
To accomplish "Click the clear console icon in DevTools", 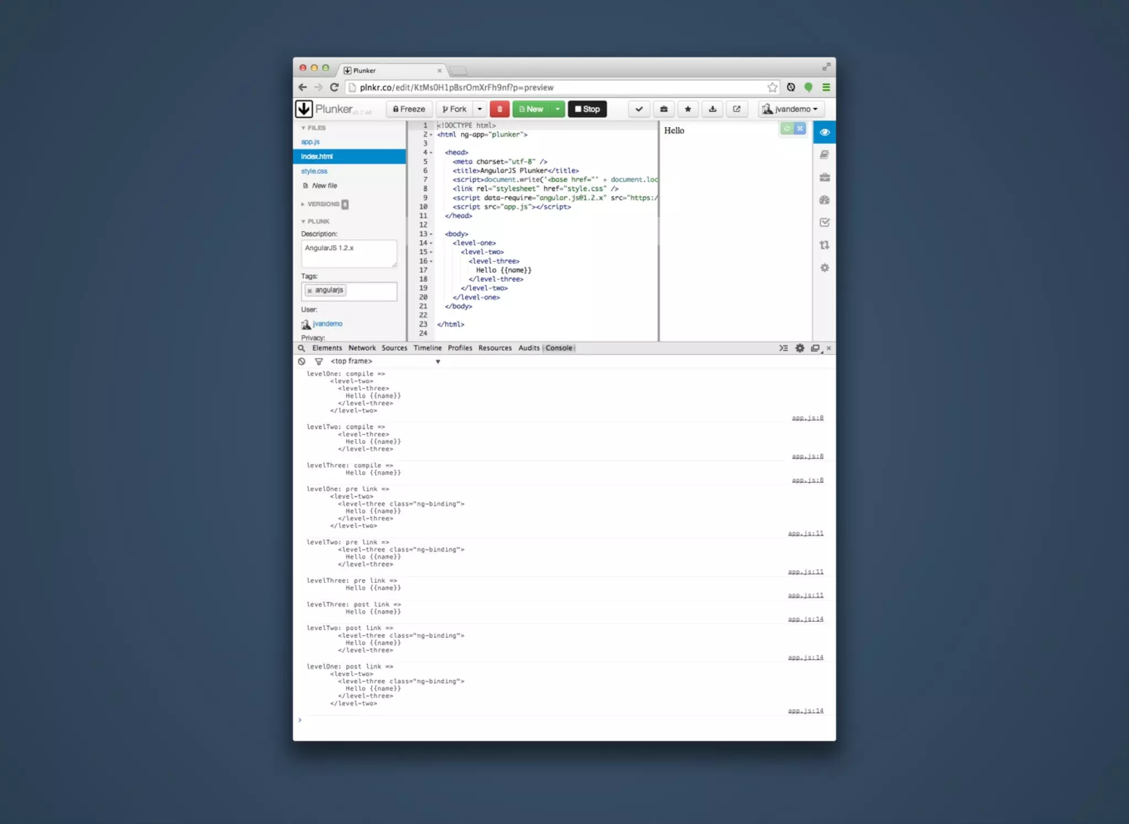I will (x=302, y=362).
